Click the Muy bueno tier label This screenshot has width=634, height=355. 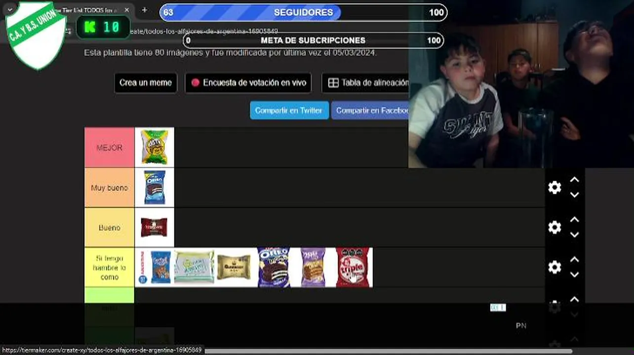[x=109, y=187]
